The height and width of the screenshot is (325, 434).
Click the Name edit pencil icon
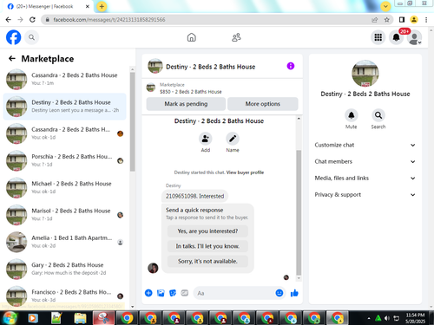(233, 139)
